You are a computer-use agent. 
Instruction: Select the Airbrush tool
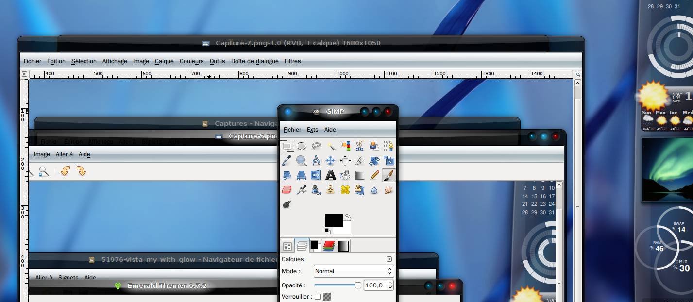(302, 189)
